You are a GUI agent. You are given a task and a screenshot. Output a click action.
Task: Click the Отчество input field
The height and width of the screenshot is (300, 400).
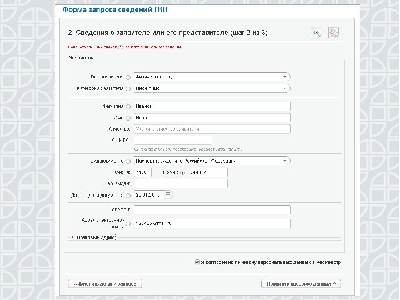[212, 129]
